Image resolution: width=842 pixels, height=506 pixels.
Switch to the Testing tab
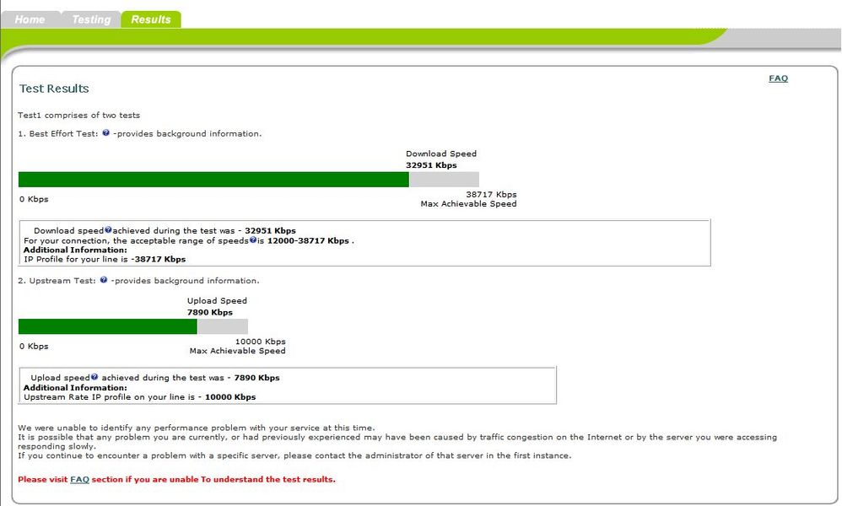91,19
